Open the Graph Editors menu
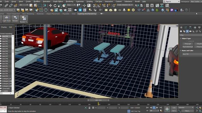Viewport: 202px width, 113px height. coord(58,2)
